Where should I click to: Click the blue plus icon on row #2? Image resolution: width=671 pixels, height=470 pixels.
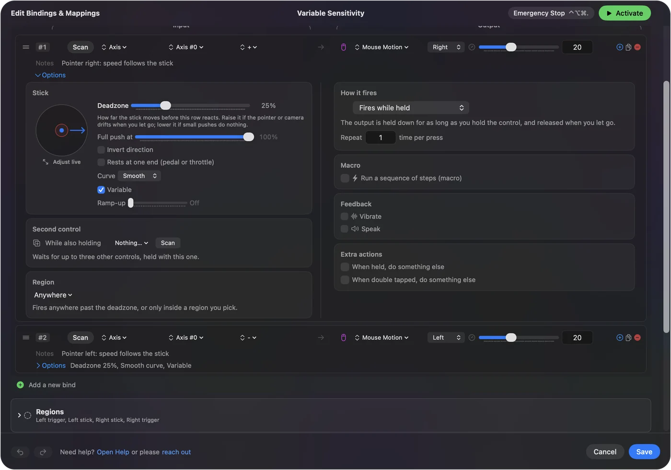620,338
